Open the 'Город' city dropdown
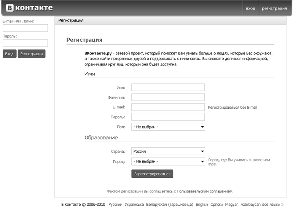Screen dimensions: 293x208 tap(168, 161)
